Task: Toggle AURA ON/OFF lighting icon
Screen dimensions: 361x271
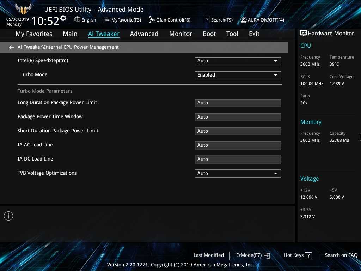Action: (244, 20)
